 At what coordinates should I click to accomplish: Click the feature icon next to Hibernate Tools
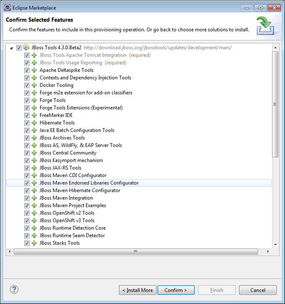[34, 123]
